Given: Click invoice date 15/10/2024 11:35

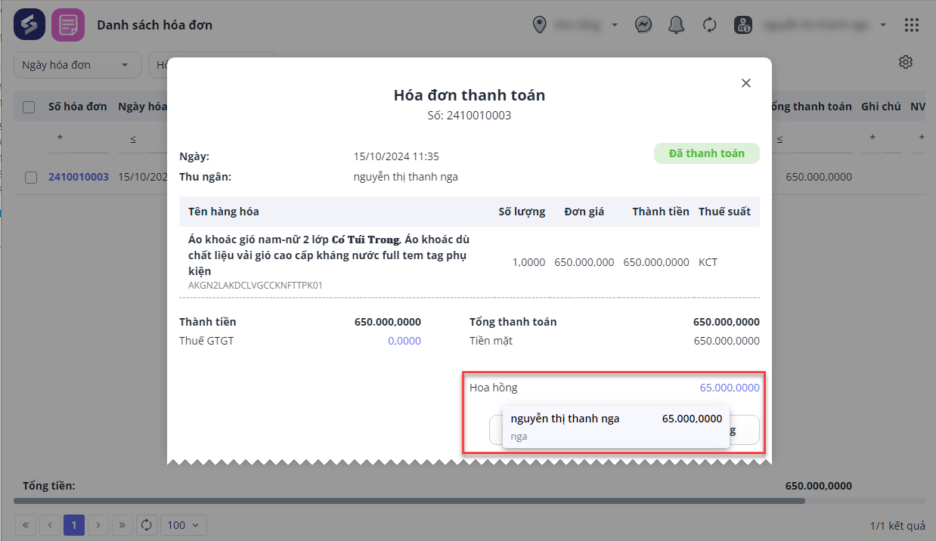Looking at the screenshot, I should coord(396,156).
